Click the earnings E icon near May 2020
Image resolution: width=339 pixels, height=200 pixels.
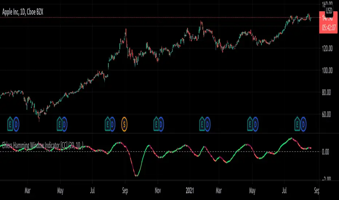pyautogui.click(x=59, y=124)
